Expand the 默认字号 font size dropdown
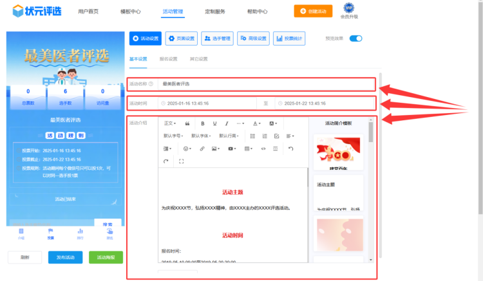Image resolution: width=483 pixels, height=281 pixels. click(173, 136)
